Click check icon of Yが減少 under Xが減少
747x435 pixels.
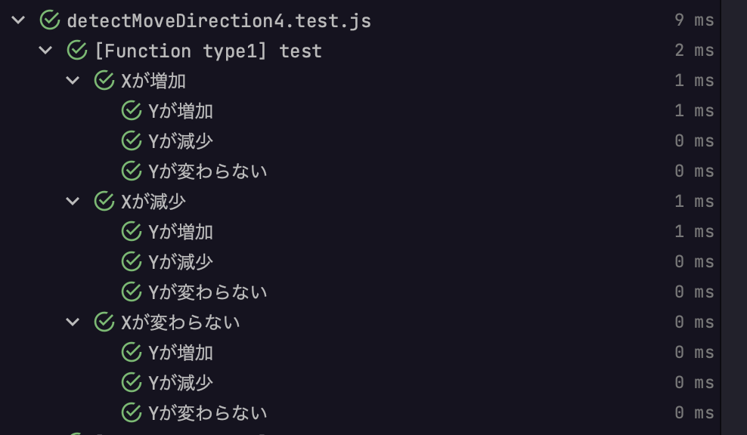pyautogui.click(x=131, y=262)
